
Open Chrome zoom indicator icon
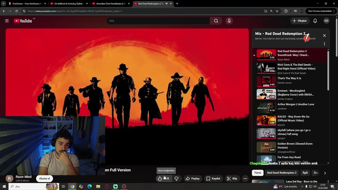point(271,11)
